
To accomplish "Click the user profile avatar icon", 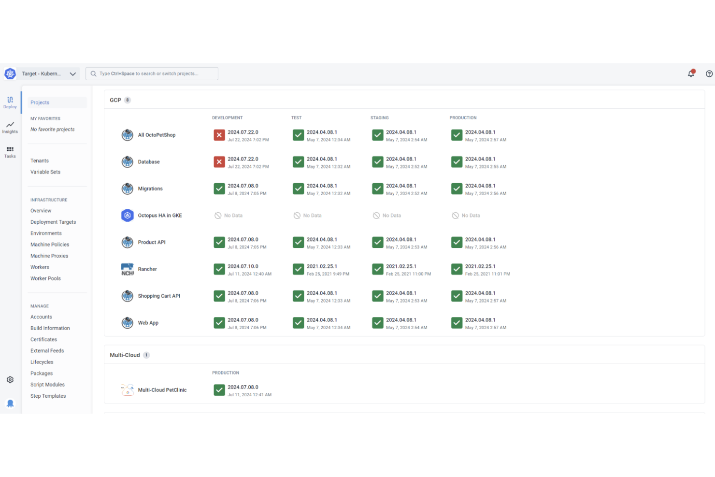I will [10, 404].
